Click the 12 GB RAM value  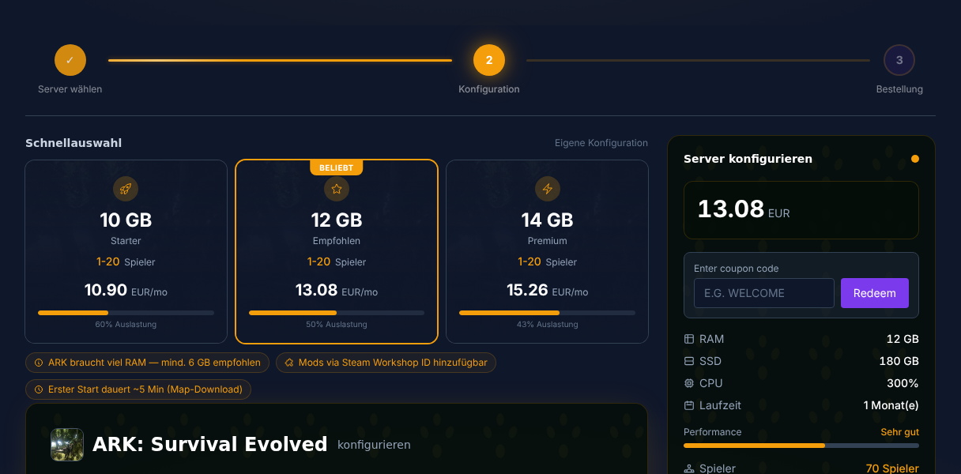coord(903,339)
